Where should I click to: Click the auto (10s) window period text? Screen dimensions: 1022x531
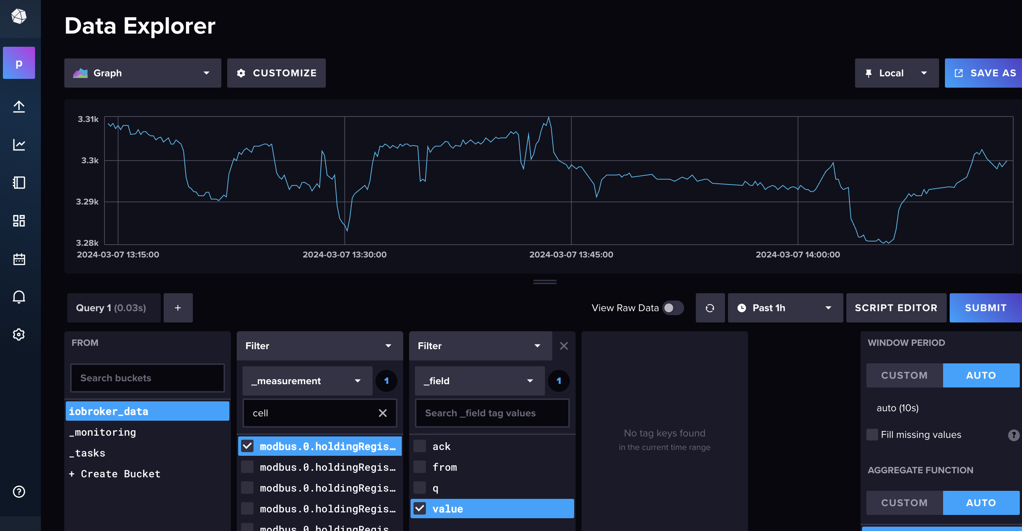point(897,408)
